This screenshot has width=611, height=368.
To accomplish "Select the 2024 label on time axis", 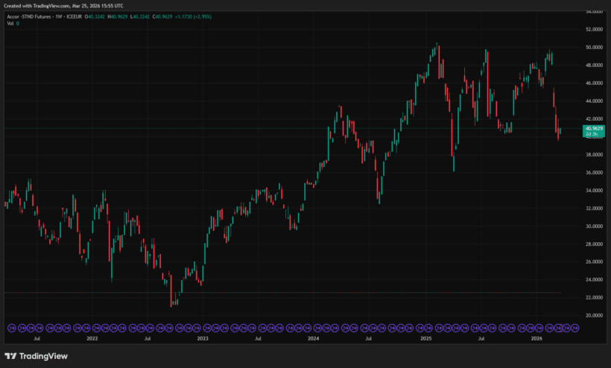I will coord(313,338).
